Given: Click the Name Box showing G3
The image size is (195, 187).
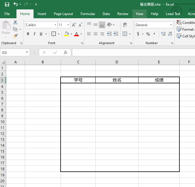Looking at the screenshot, I should tap(15, 52).
